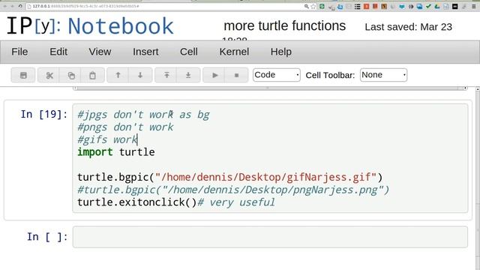Open the browser hamburger menu
480x270 pixels.
474,7
